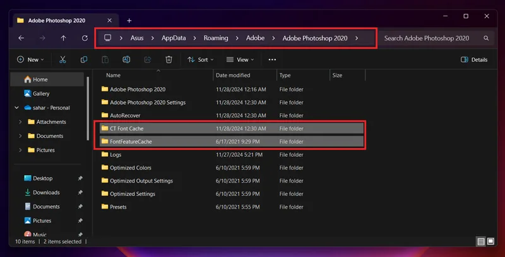505x257 pixels.
Task: Open the Sort dropdown
Action: point(200,59)
